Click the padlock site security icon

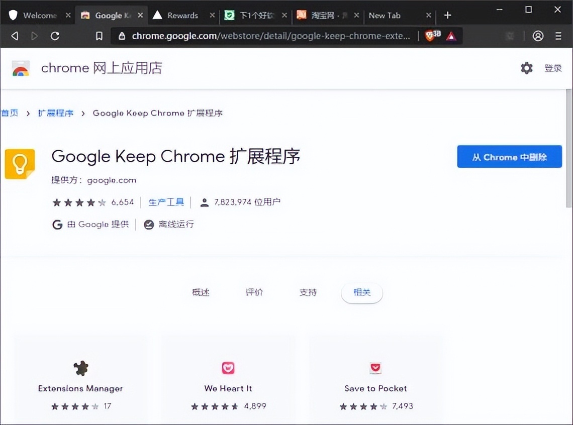pyautogui.click(x=122, y=36)
